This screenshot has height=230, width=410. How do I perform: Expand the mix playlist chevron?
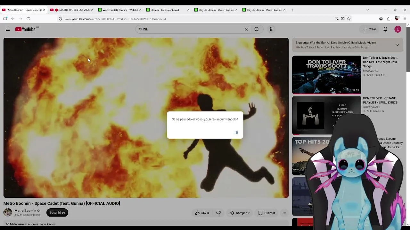tap(397, 45)
